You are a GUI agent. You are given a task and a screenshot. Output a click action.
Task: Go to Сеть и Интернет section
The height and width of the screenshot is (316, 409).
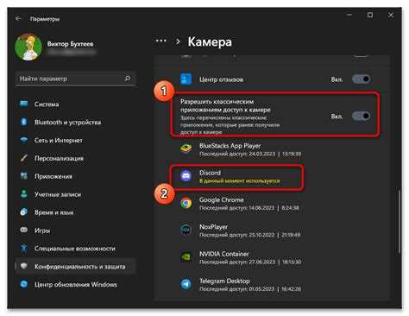pos(59,141)
